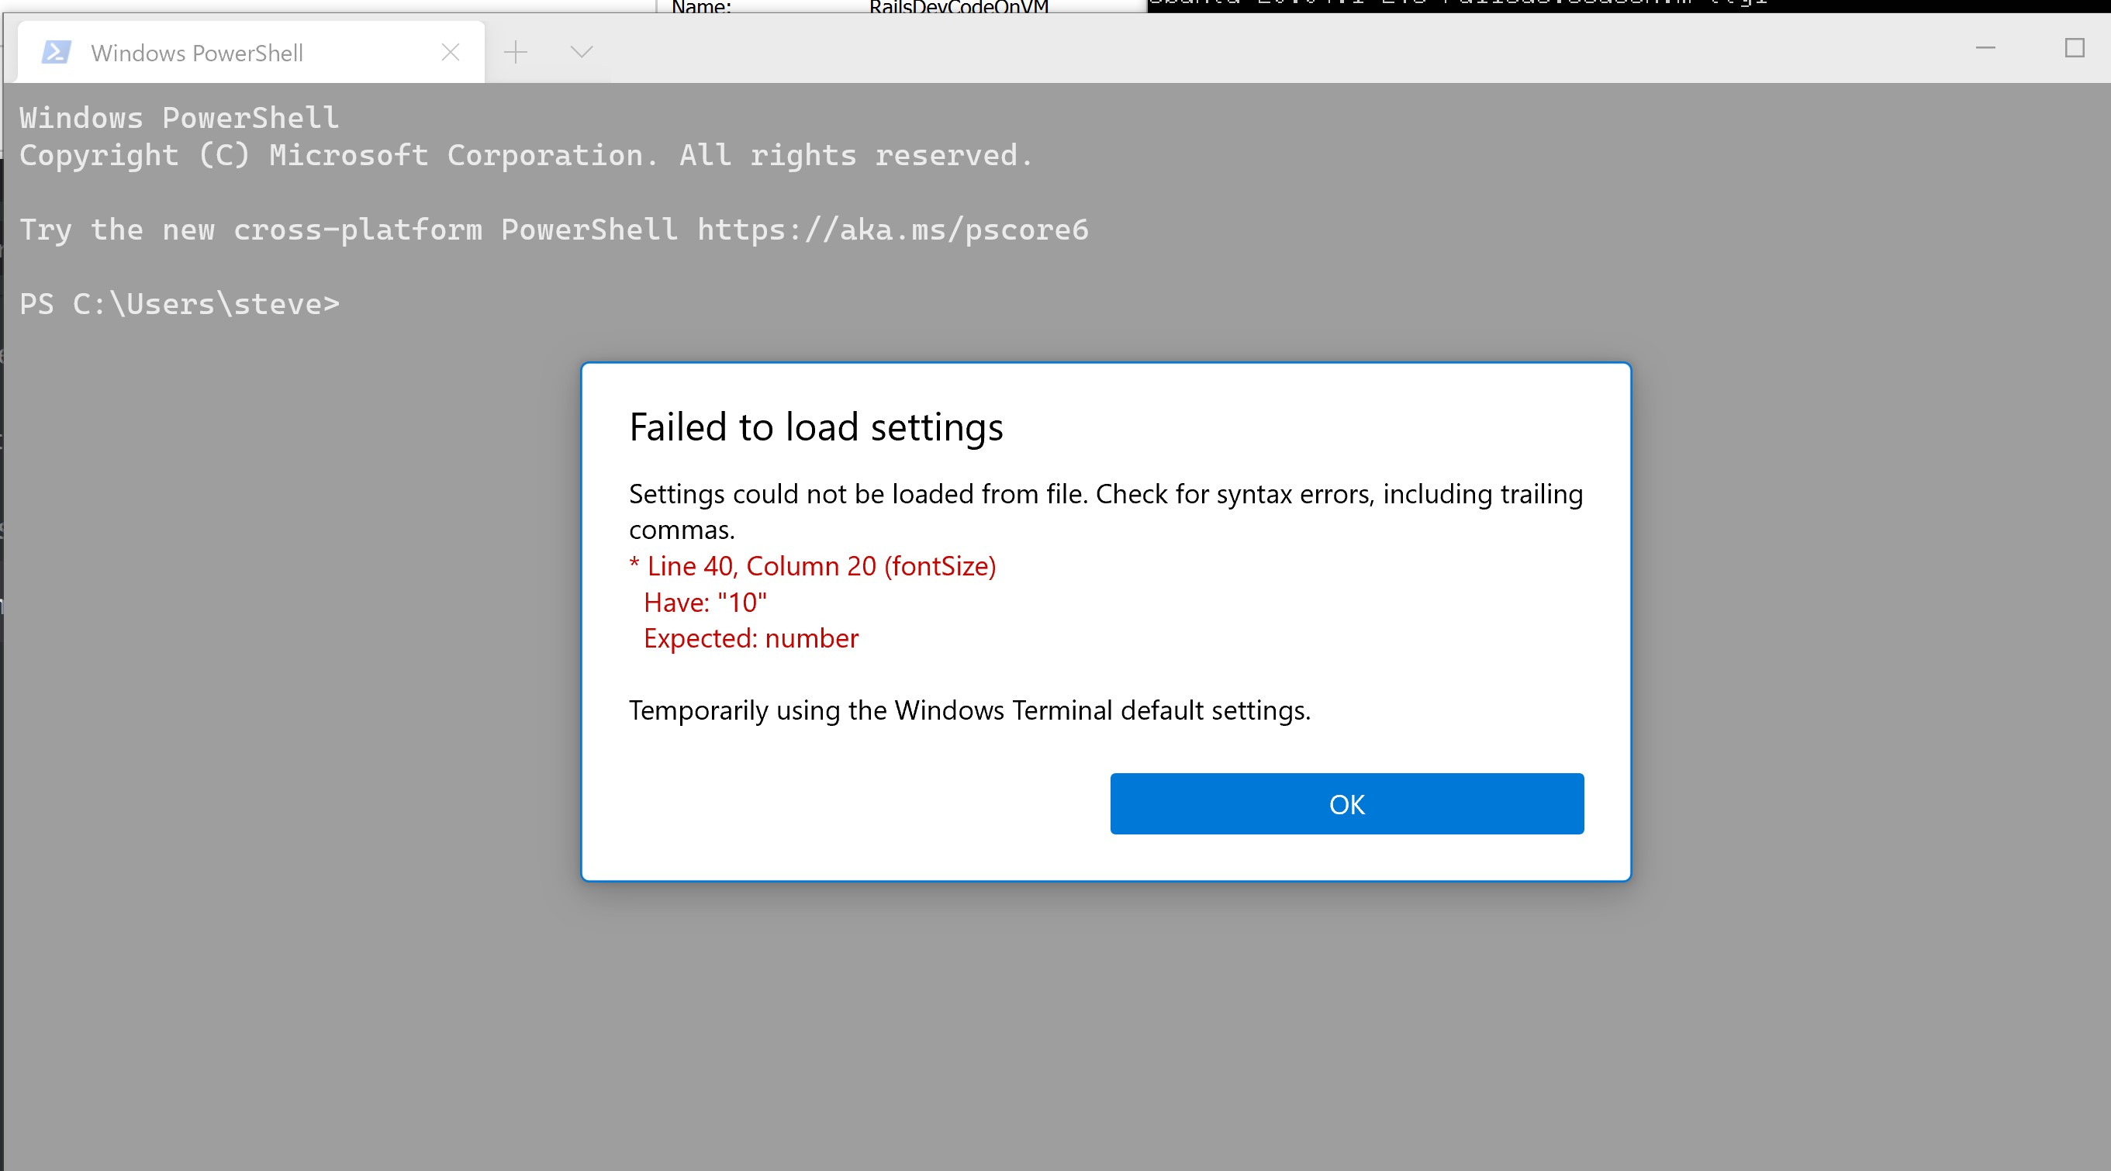
Task: Click the 'Copyright (C) Microsoft Corporation' line
Action: tap(524, 156)
